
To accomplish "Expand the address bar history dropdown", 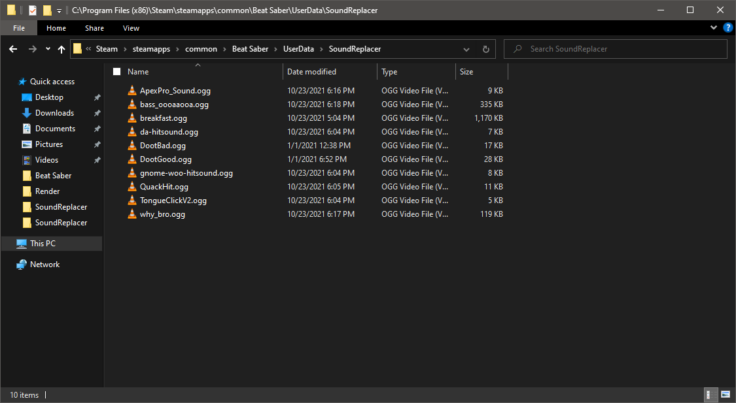I will 466,49.
